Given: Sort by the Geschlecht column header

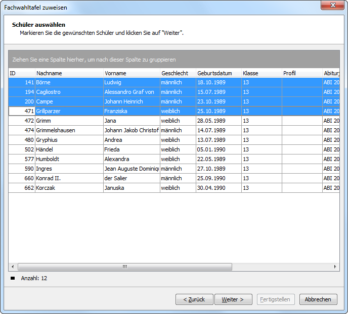Looking at the screenshot, I should (178, 73).
